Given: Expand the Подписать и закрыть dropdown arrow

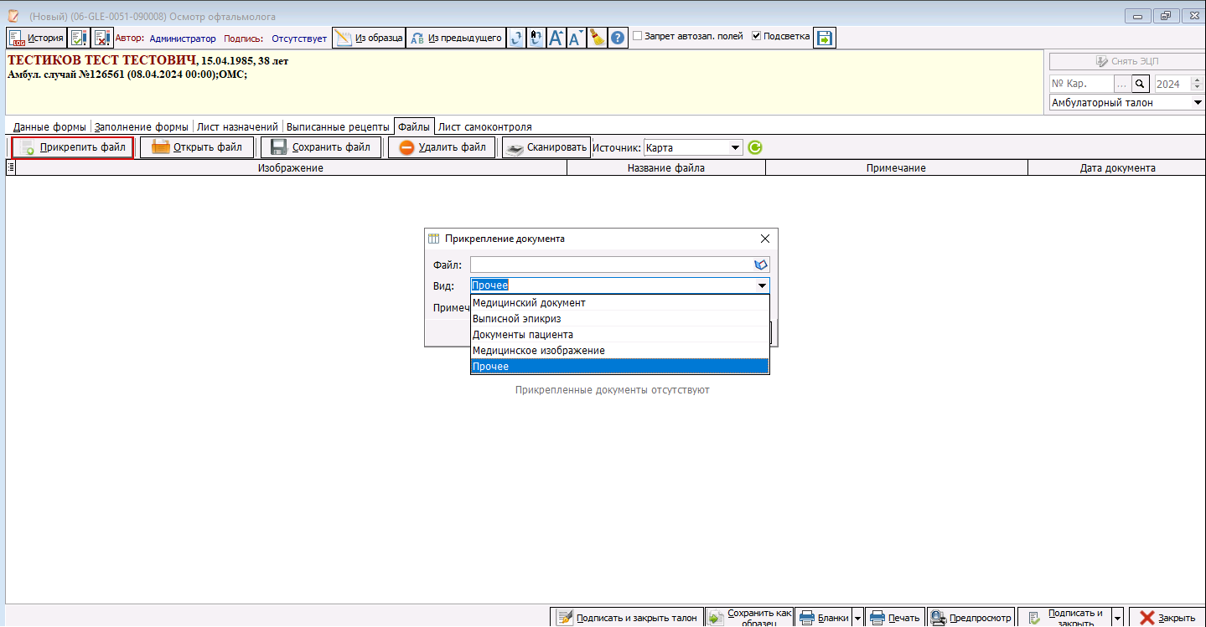Looking at the screenshot, I should click(x=1118, y=618).
